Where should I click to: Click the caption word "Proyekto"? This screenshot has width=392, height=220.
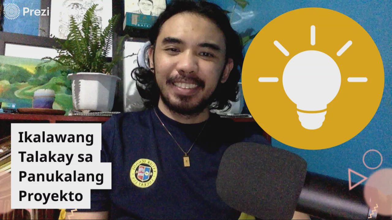pos(51,196)
